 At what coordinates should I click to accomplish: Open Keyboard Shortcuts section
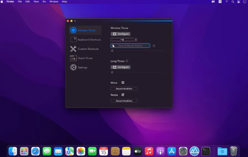(85, 40)
